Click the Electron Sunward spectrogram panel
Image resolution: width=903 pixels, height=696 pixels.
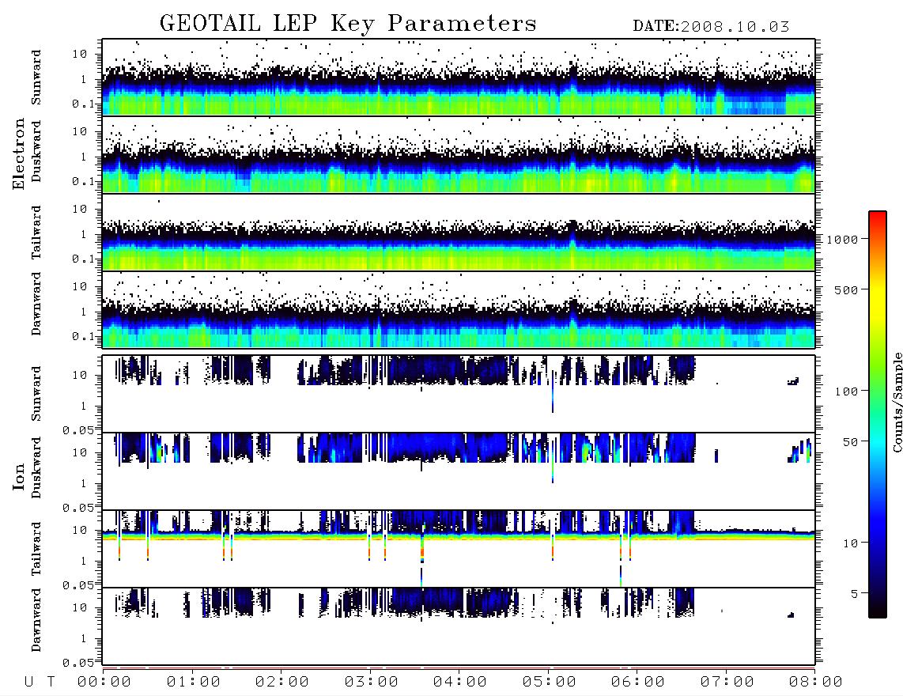click(x=459, y=78)
